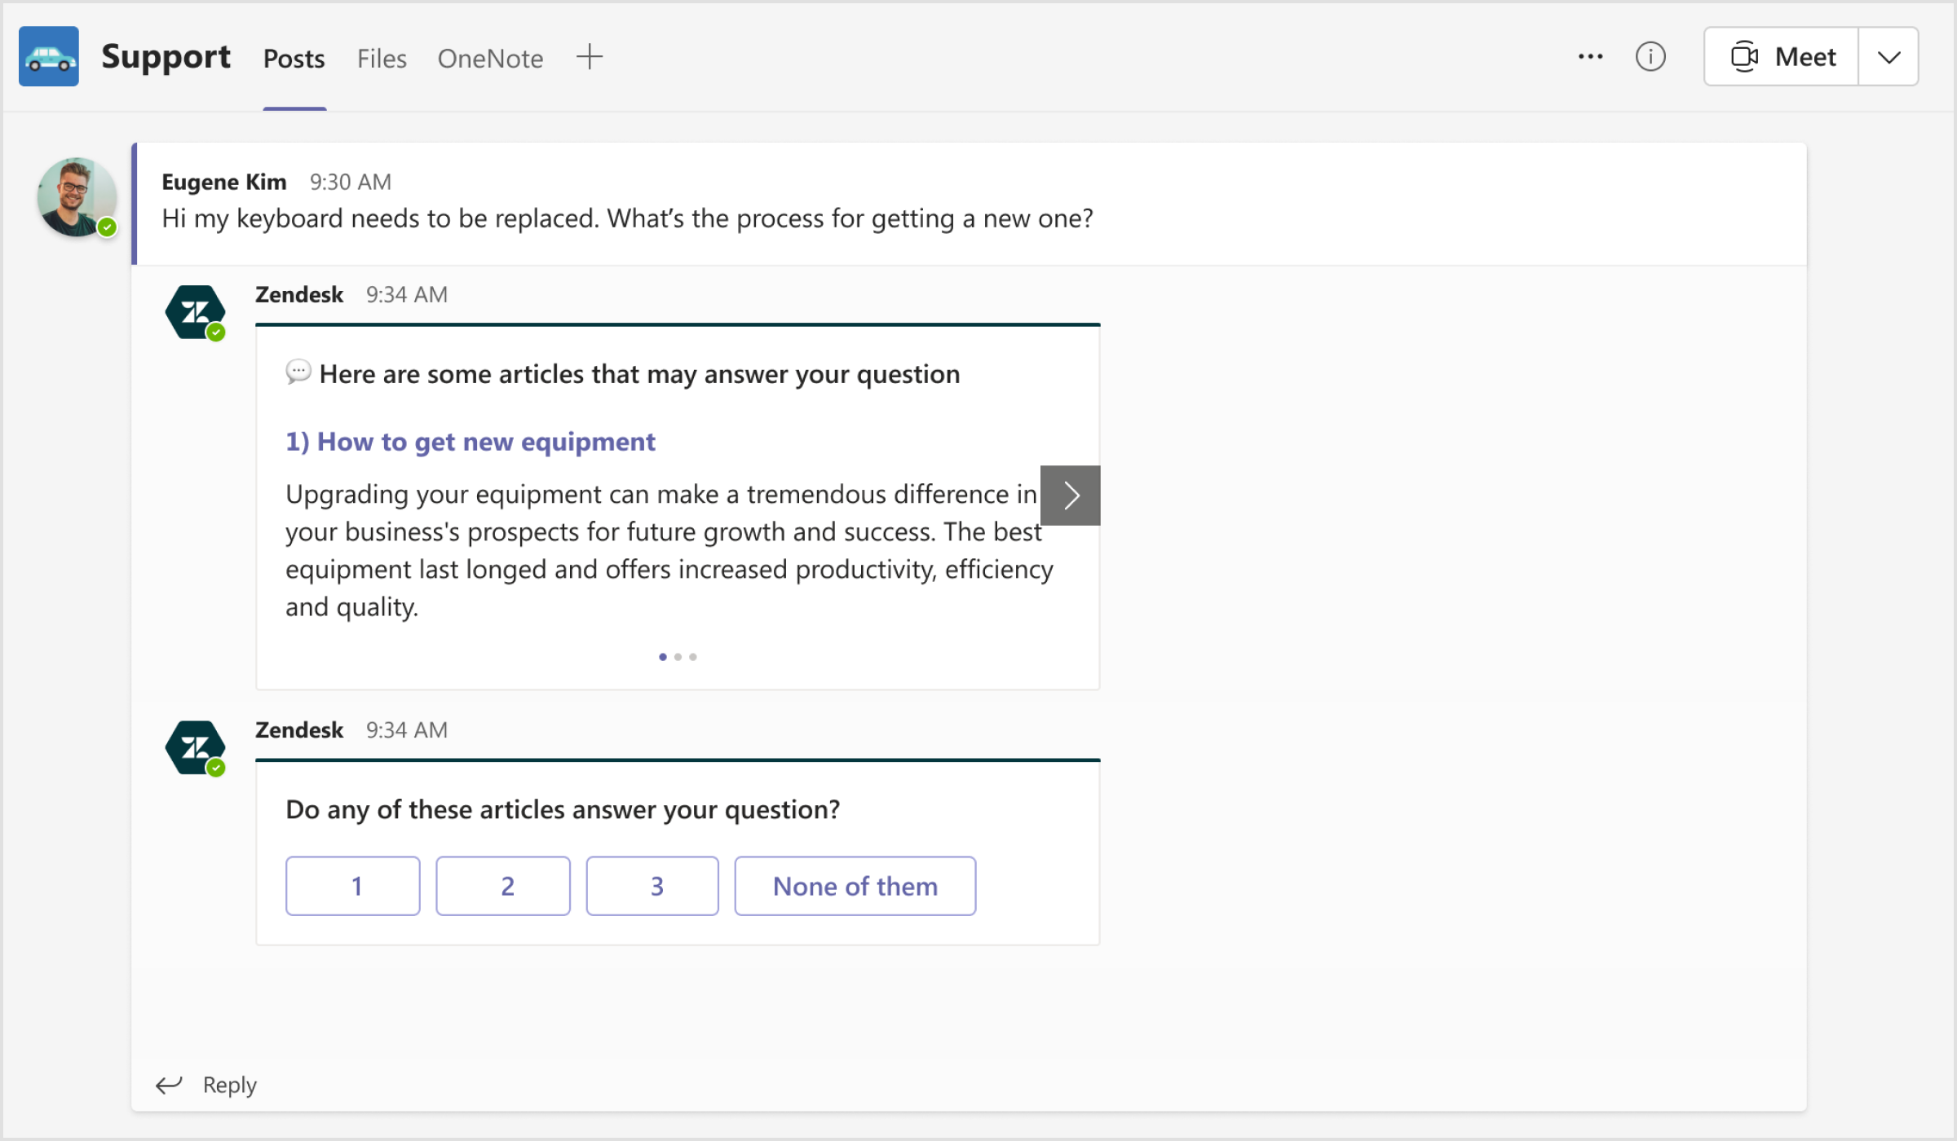
Task: Choose article option 1
Action: pos(352,885)
